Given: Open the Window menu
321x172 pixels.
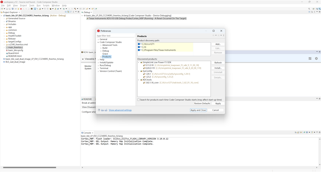Looking at the screenshot, I should click(x=56, y=5).
